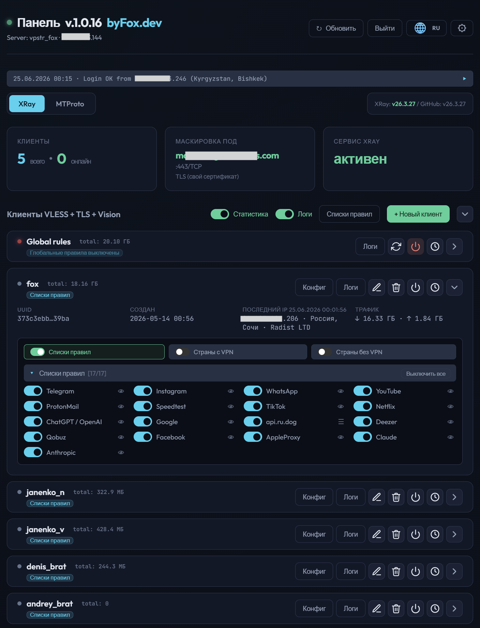Open the byFox.dev link in title
This screenshot has width=480, height=628.
point(134,23)
